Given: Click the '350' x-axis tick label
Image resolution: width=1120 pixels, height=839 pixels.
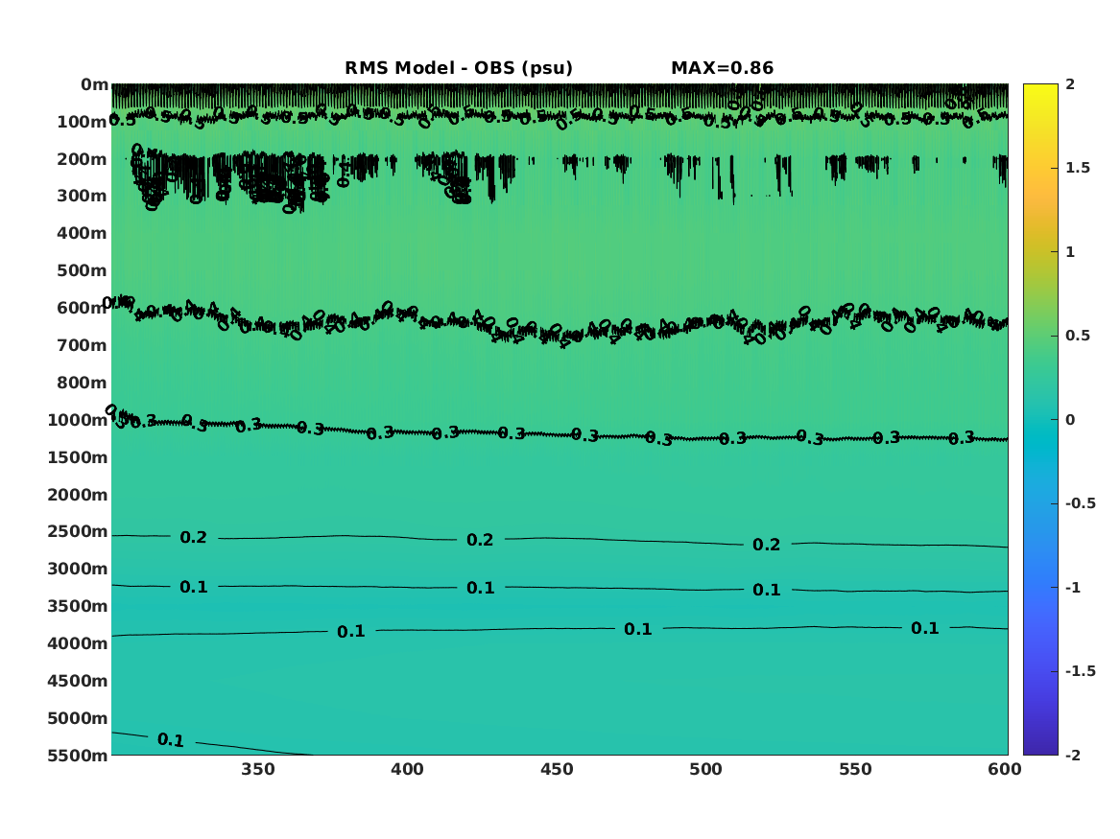Looking at the screenshot, I should [258, 770].
